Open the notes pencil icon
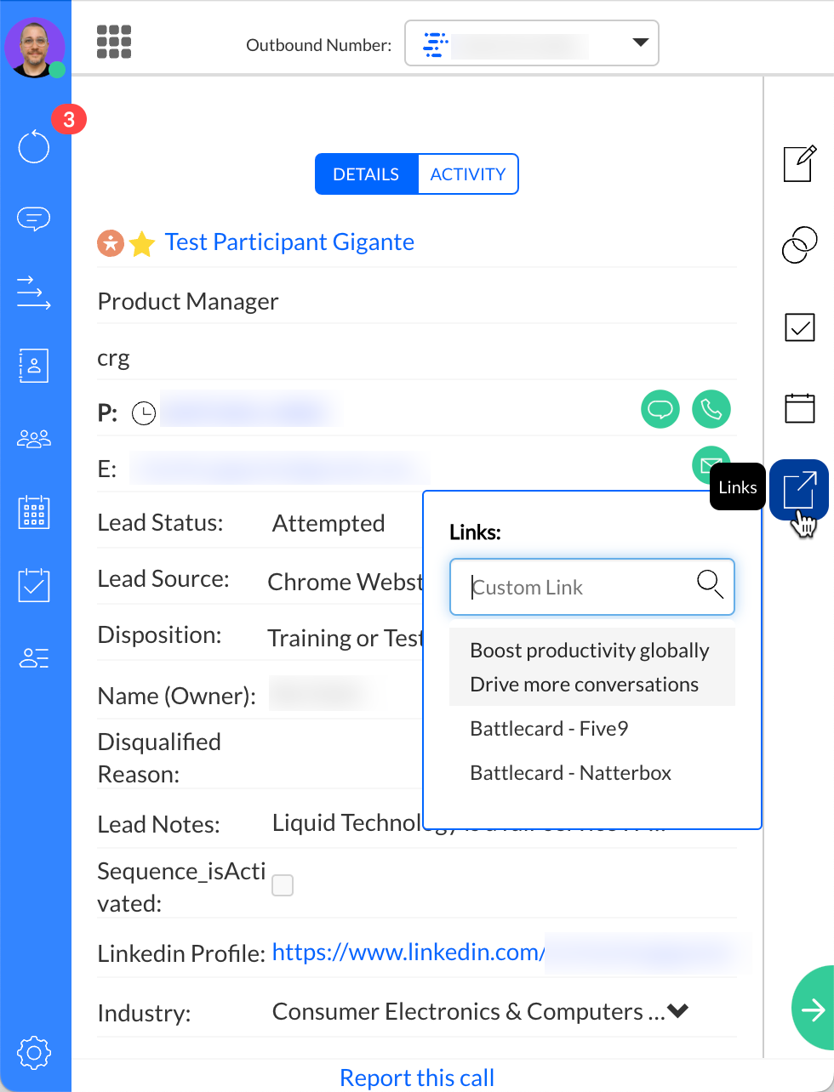834x1092 pixels. tap(799, 163)
